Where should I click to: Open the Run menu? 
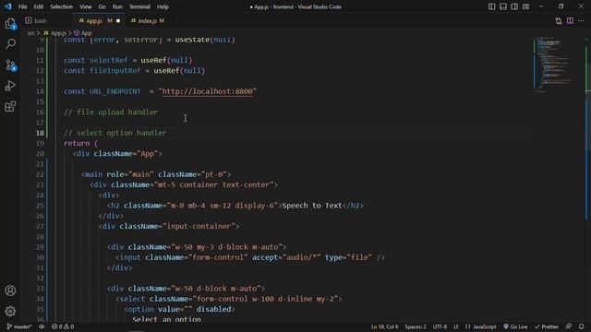tap(117, 6)
